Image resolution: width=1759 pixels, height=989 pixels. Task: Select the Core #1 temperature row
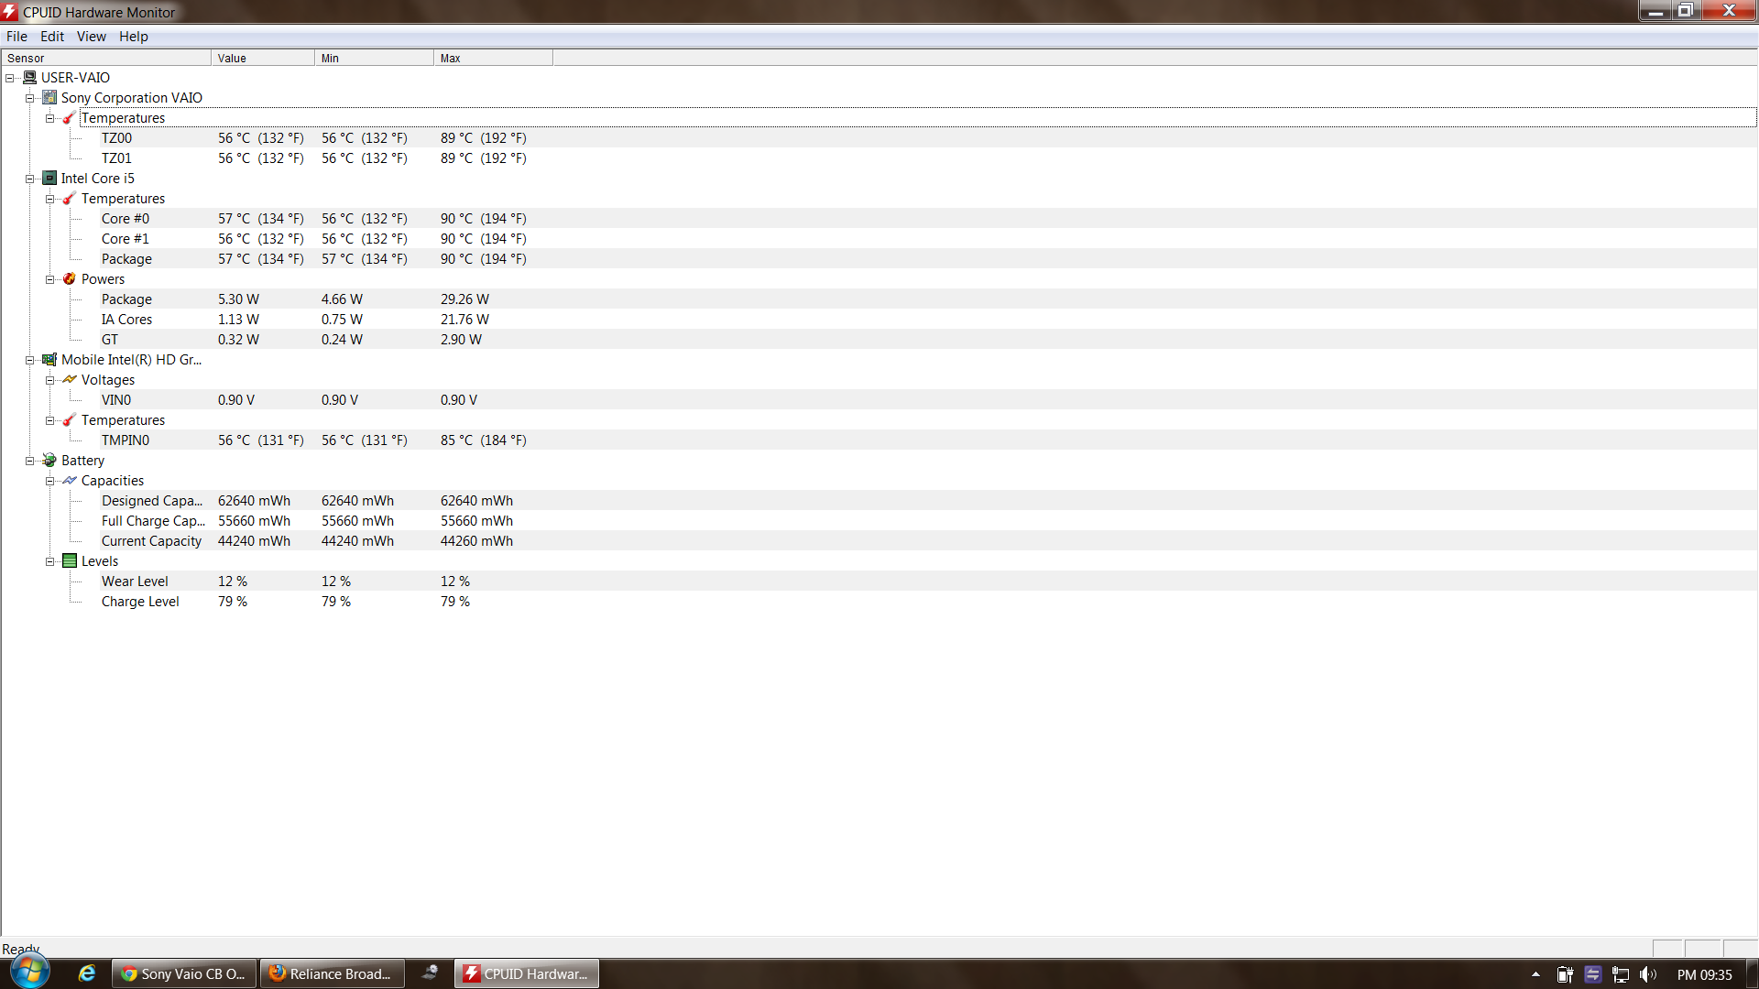[x=929, y=239]
